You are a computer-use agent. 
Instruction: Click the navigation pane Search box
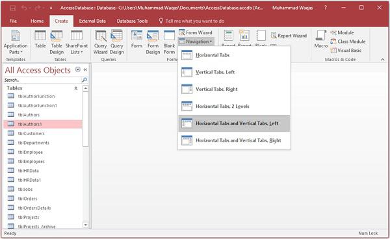pos(43,80)
